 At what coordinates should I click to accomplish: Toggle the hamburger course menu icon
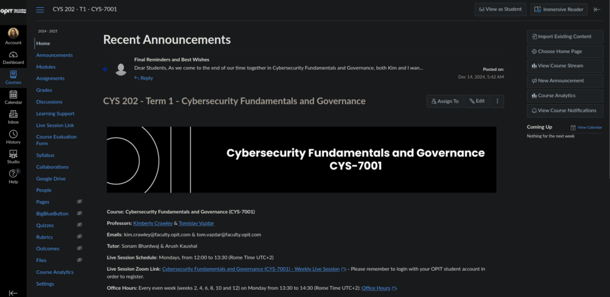coord(40,10)
